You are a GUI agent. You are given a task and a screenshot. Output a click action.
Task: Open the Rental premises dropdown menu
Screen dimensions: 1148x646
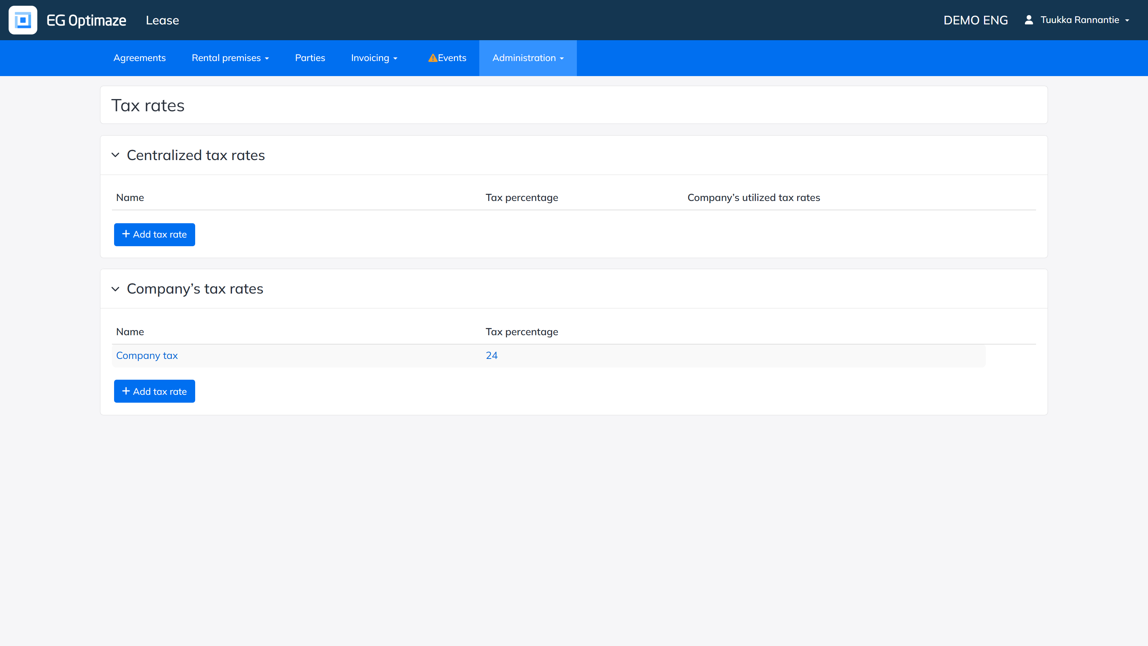pos(230,58)
